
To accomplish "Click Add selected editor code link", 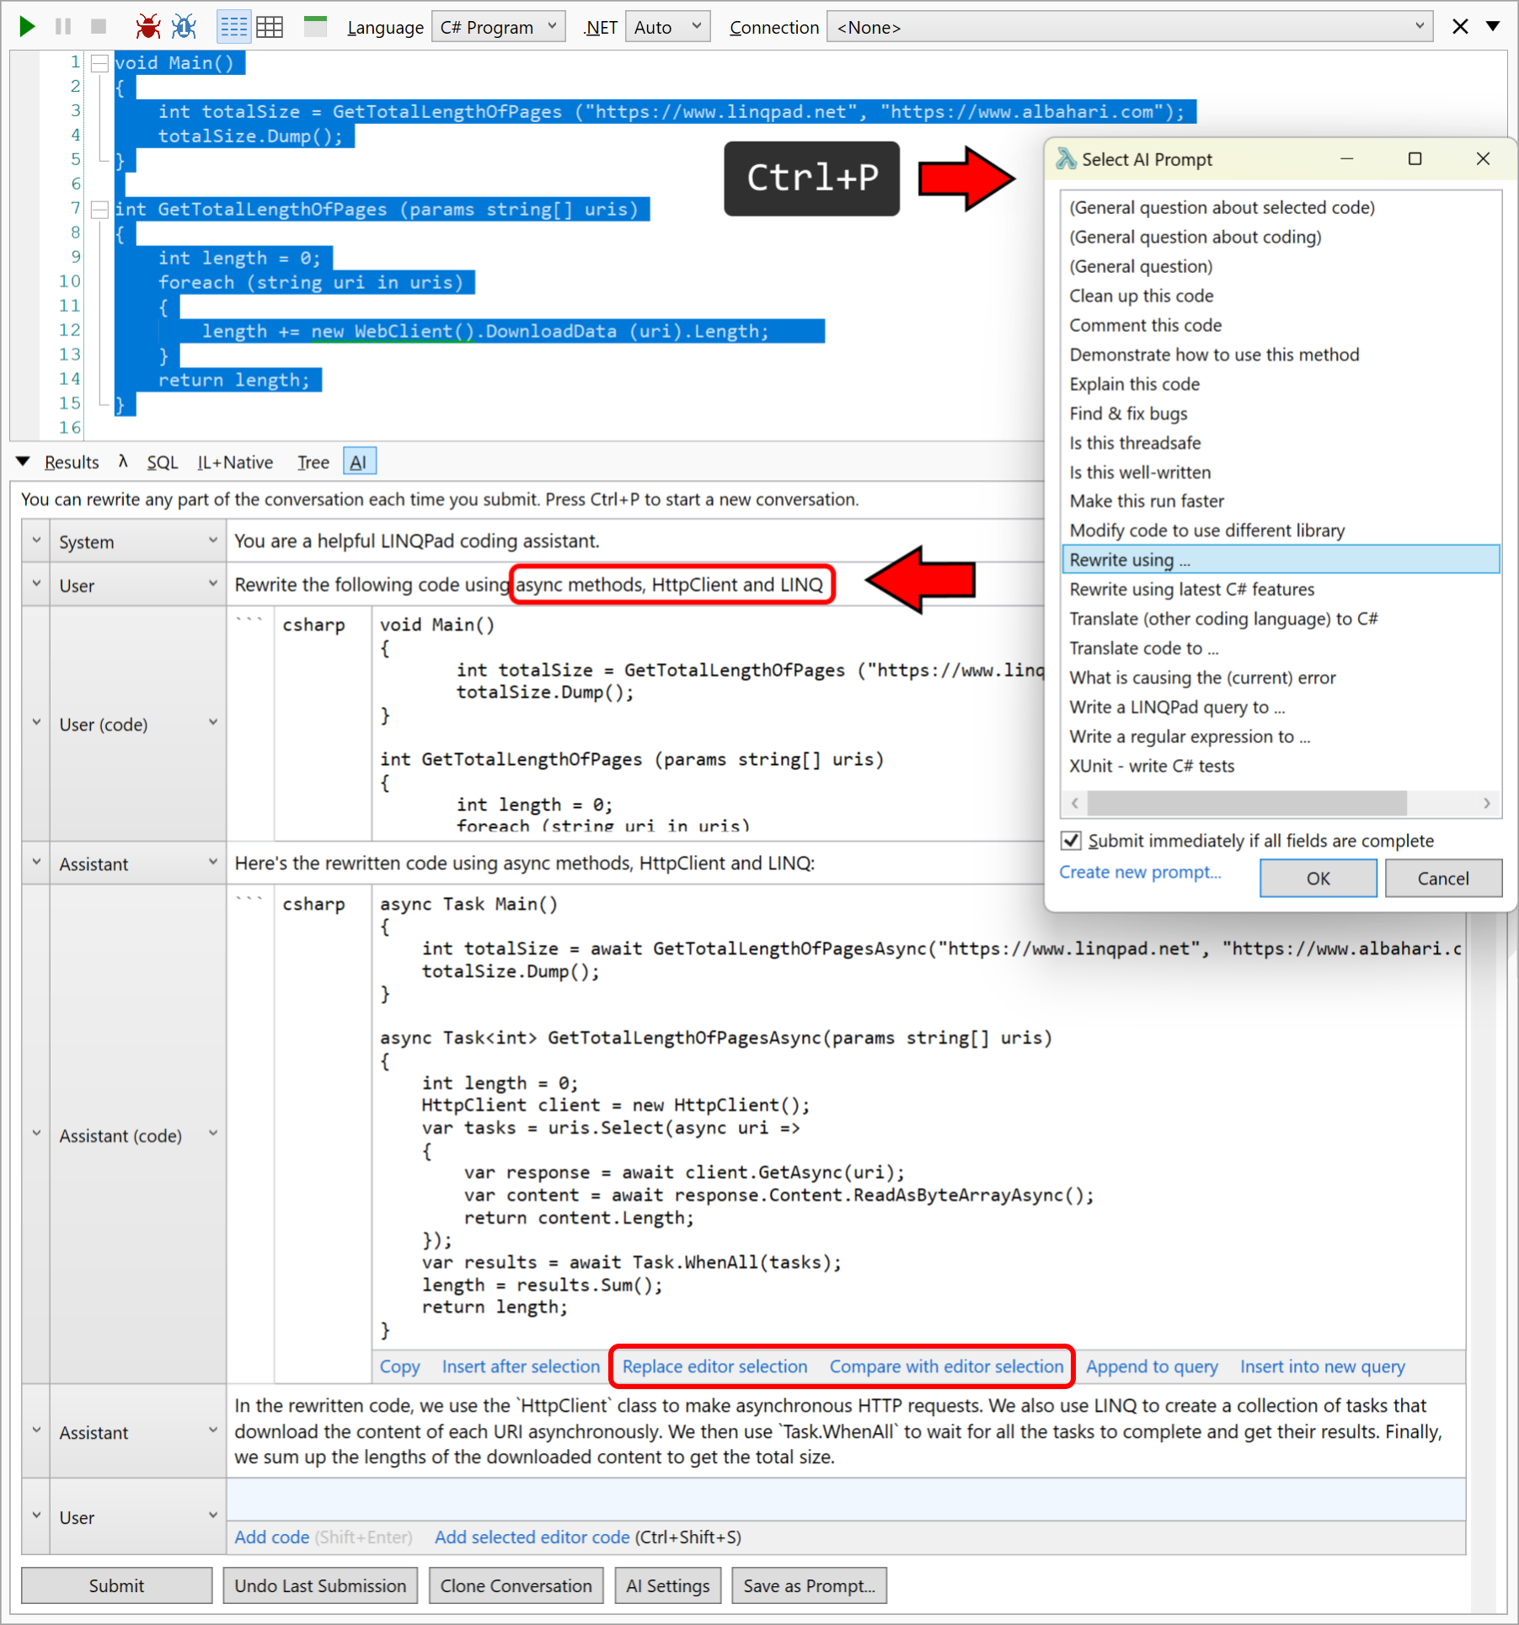I will tap(532, 1537).
